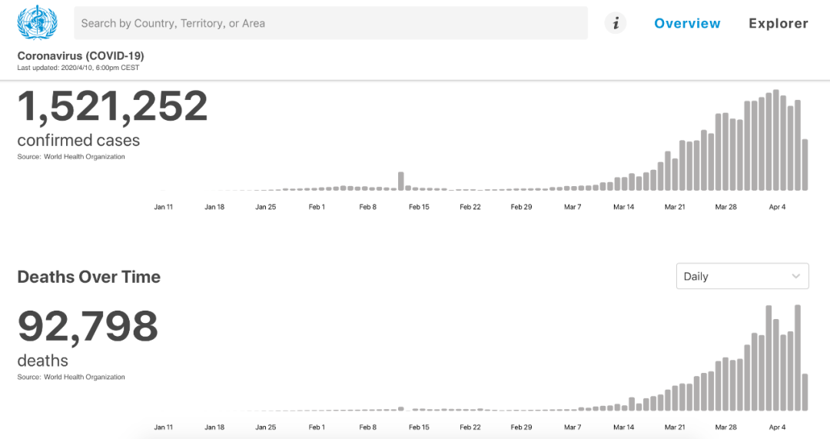Click the last bar in deaths chart
830x439 pixels.
[x=805, y=392]
